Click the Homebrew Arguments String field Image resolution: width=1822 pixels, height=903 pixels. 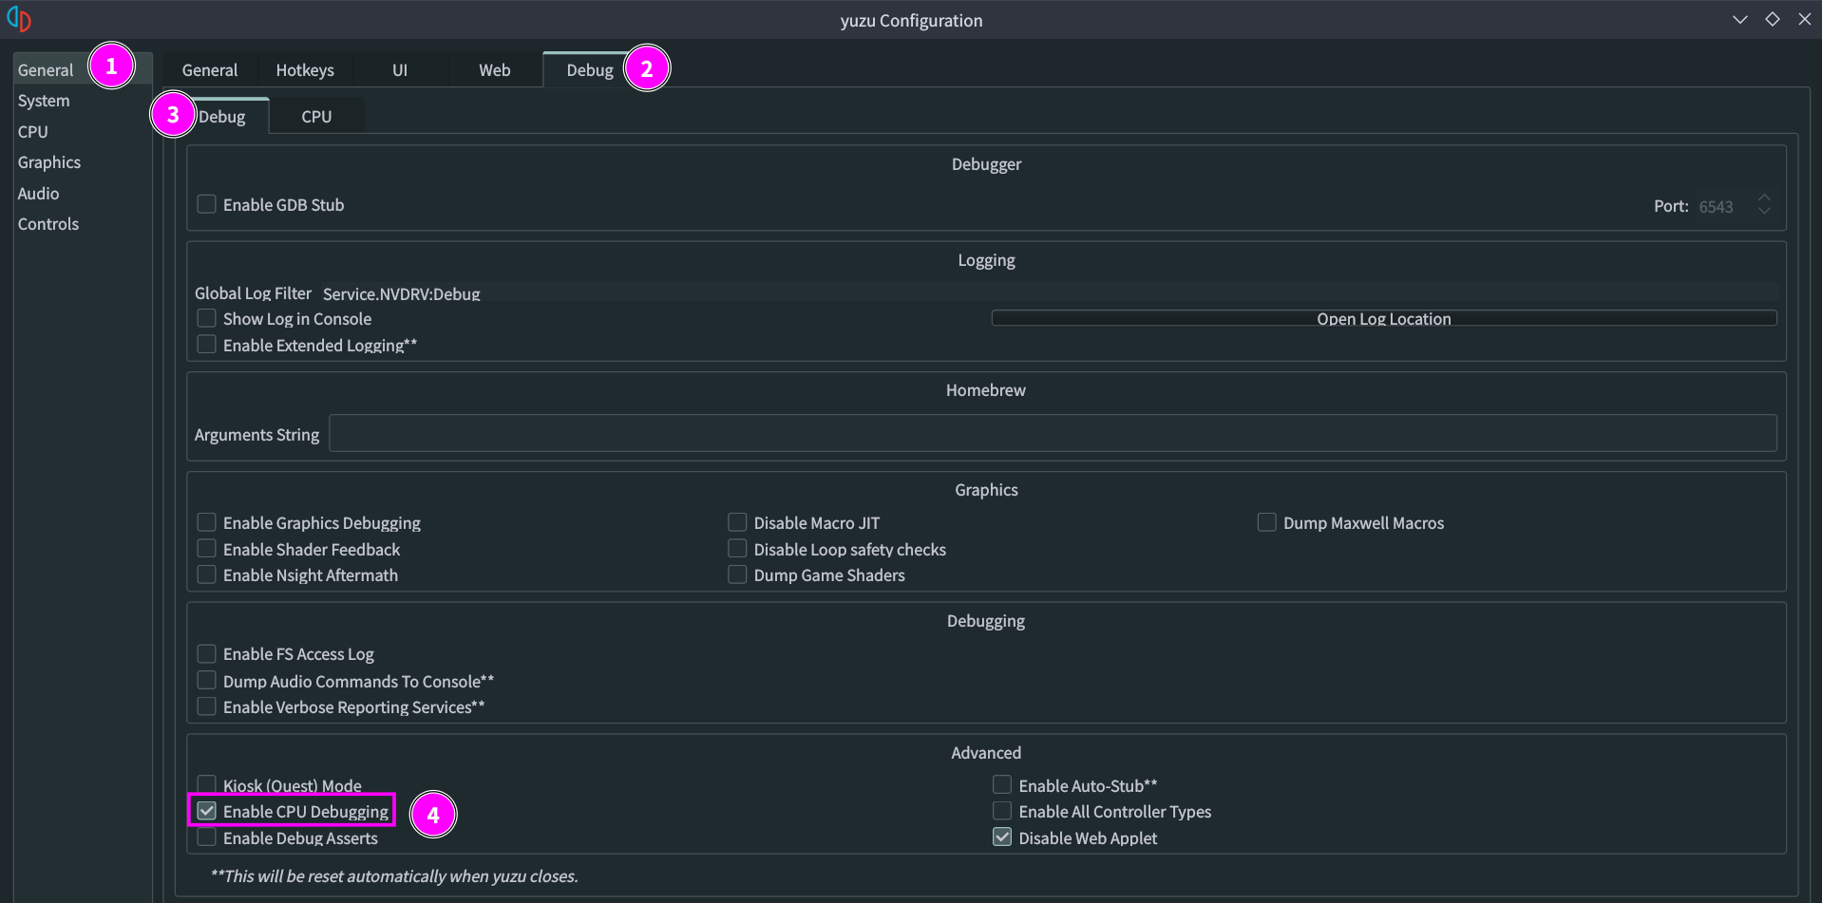coord(1052,434)
